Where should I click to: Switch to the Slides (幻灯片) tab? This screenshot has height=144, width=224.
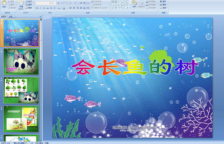[4, 17]
